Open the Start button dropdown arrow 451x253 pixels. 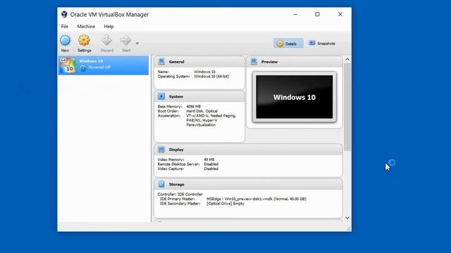(x=137, y=44)
